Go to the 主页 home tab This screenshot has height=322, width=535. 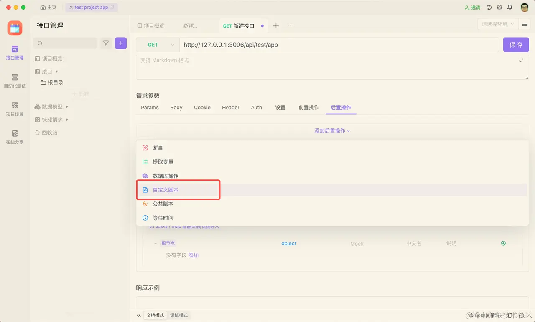point(48,8)
